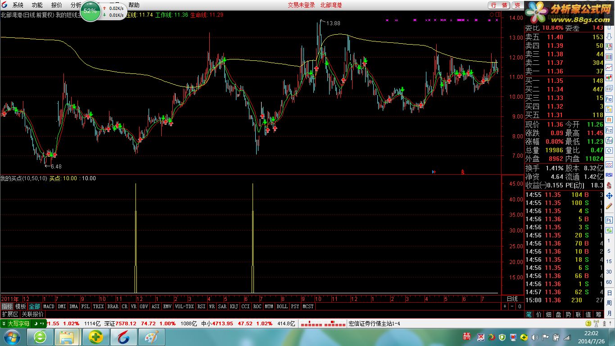Open the F10 company info sidebar icon
The height and width of the screenshot is (346, 615).
coord(609,99)
